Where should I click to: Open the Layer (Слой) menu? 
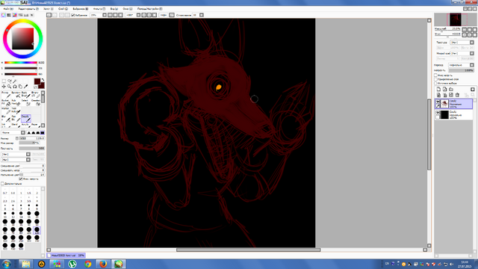pyautogui.click(x=63, y=9)
